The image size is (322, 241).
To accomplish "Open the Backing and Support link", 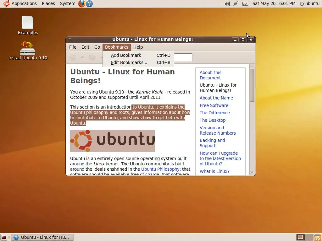I will pos(212,143).
